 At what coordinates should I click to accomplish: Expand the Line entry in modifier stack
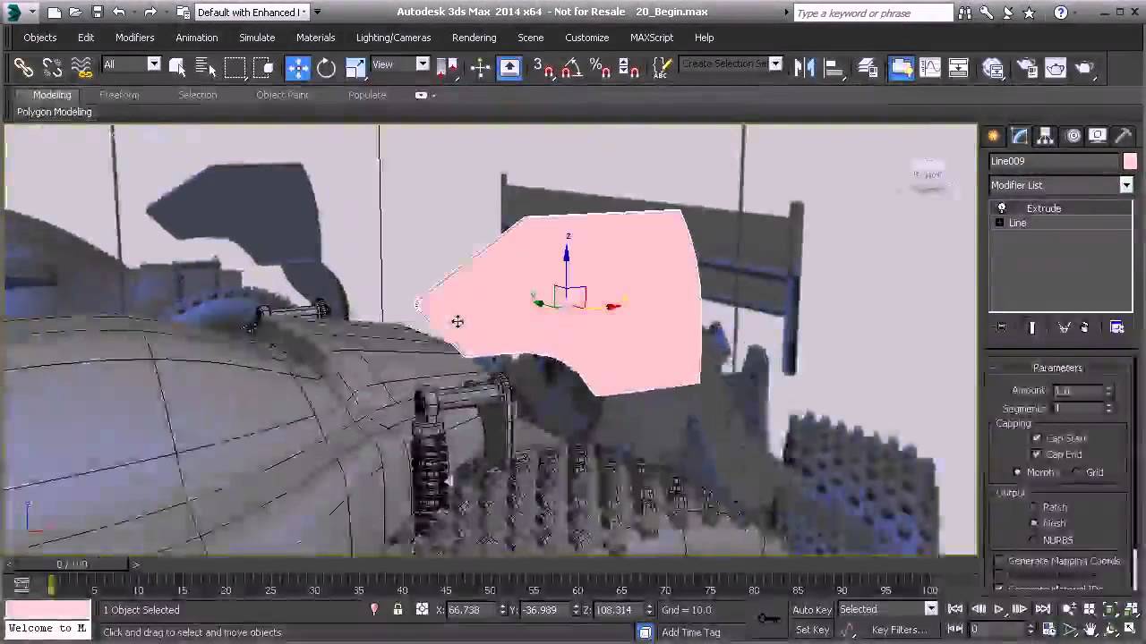tap(999, 223)
